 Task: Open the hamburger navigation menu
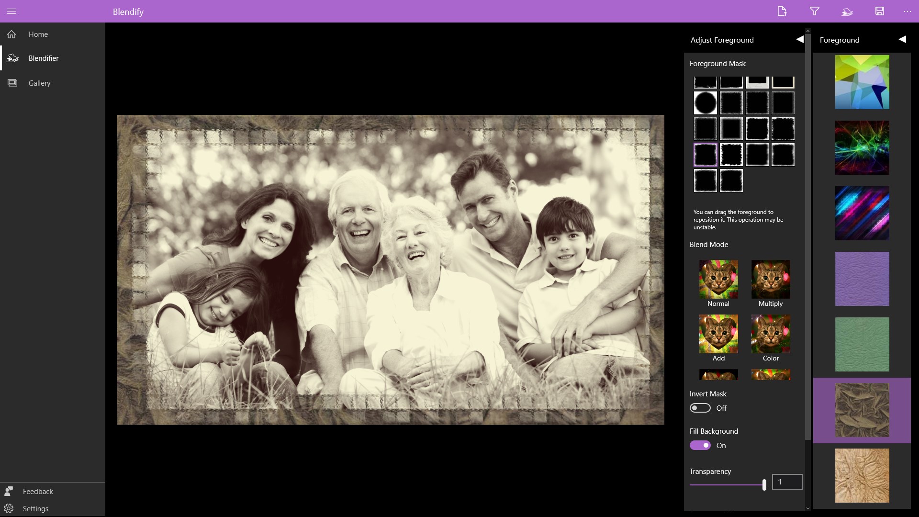pyautogui.click(x=11, y=11)
